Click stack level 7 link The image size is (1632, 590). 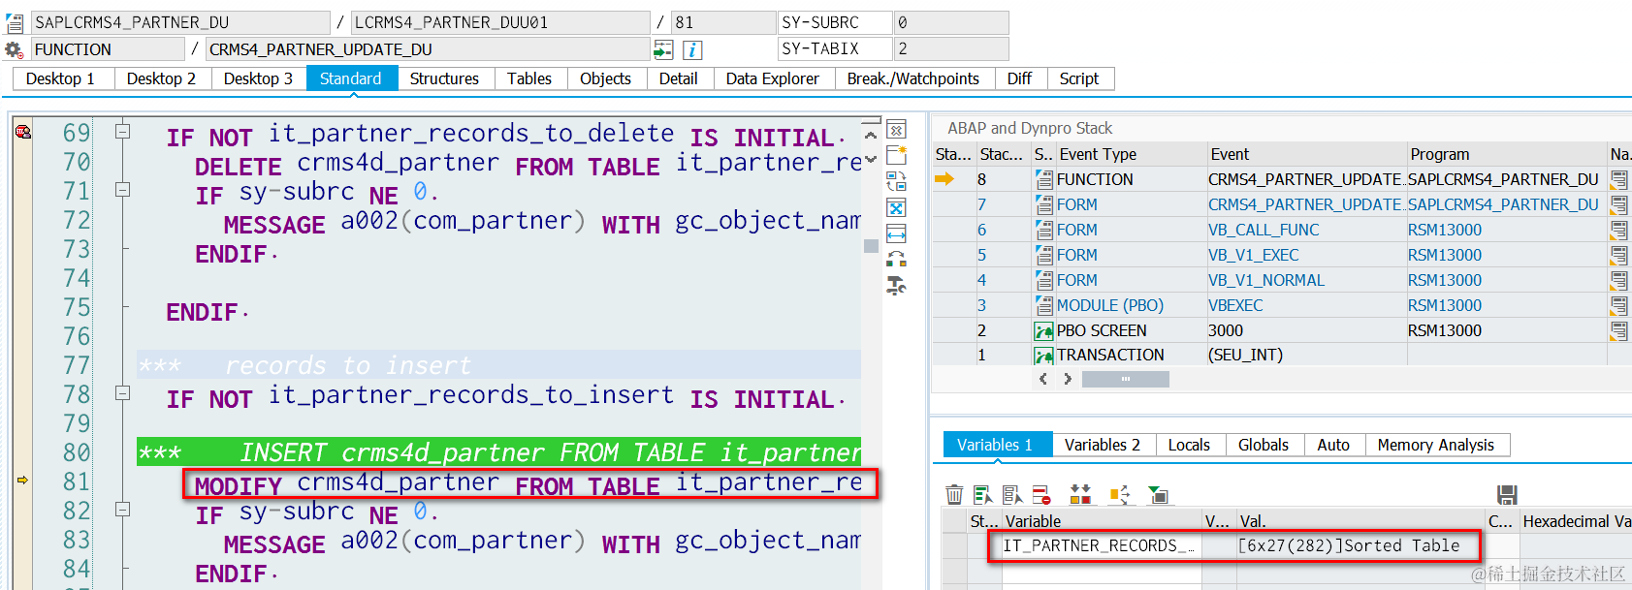coord(981,204)
